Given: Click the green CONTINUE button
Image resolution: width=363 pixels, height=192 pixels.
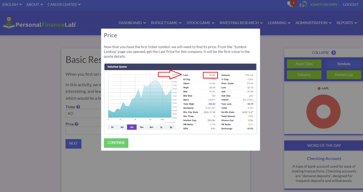Looking at the screenshot, I should 116,143.
